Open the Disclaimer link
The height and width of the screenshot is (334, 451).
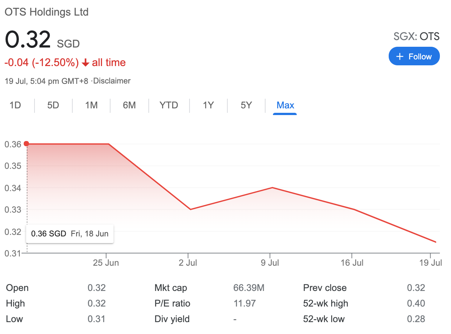pyautogui.click(x=112, y=81)
